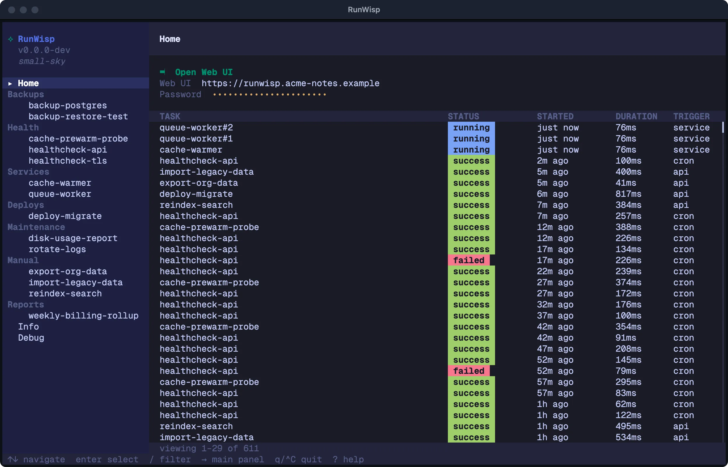This screenshot has width=728, height=467.
Task: Click the small-sky instance name
Action: click(42, 61)
